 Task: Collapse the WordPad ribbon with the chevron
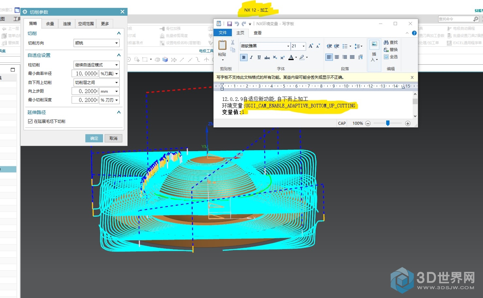(x=407, y=33)
